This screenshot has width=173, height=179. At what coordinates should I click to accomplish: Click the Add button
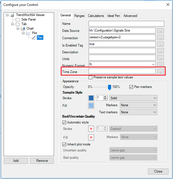coord(16,161)
